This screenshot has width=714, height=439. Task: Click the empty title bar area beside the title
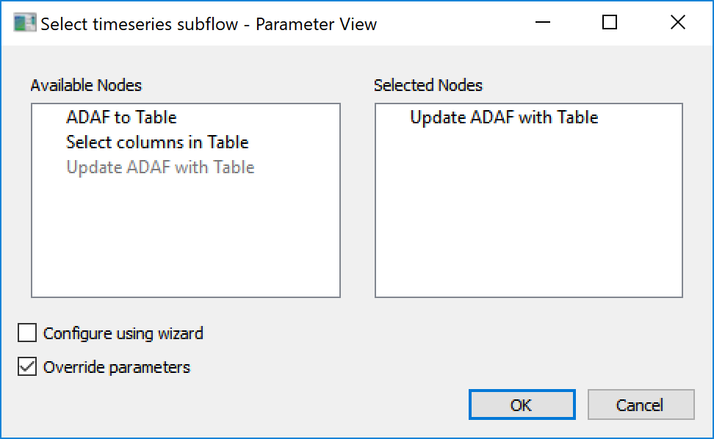448,23
